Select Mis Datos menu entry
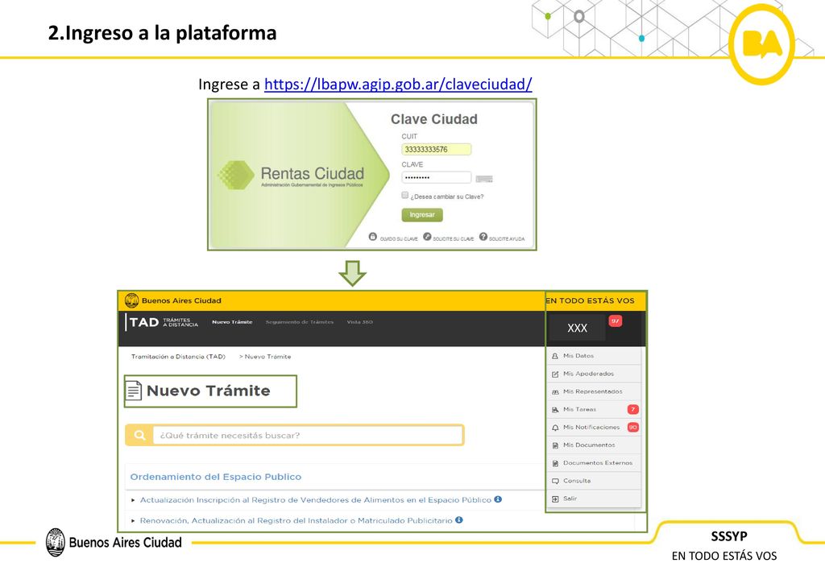This screenshot has width=825, height=571. tap(594, 356)
